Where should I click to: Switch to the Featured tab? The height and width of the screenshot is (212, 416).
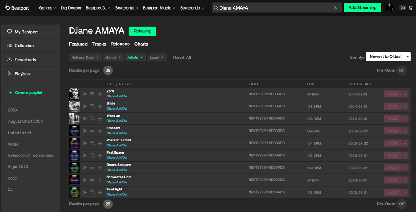tap(78, 44)
